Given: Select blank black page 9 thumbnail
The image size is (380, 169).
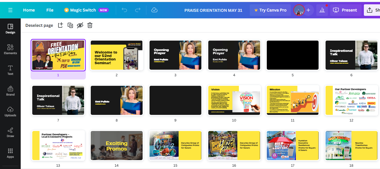Looking at the screenshot, I should tap(175, 100).
